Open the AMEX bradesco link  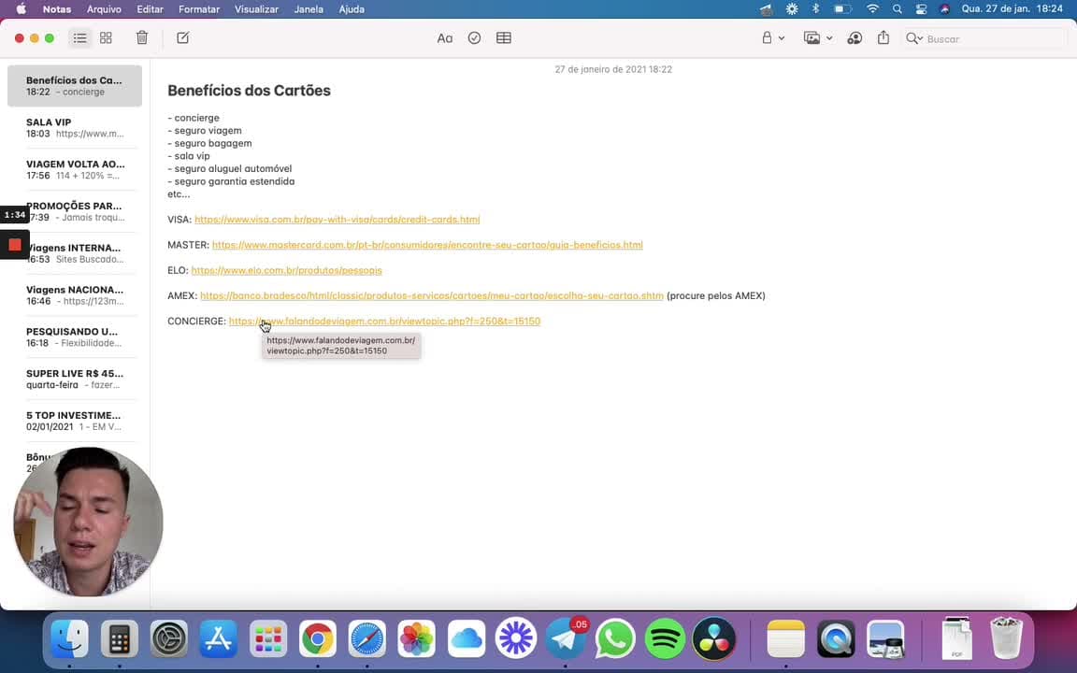(432, 296)
